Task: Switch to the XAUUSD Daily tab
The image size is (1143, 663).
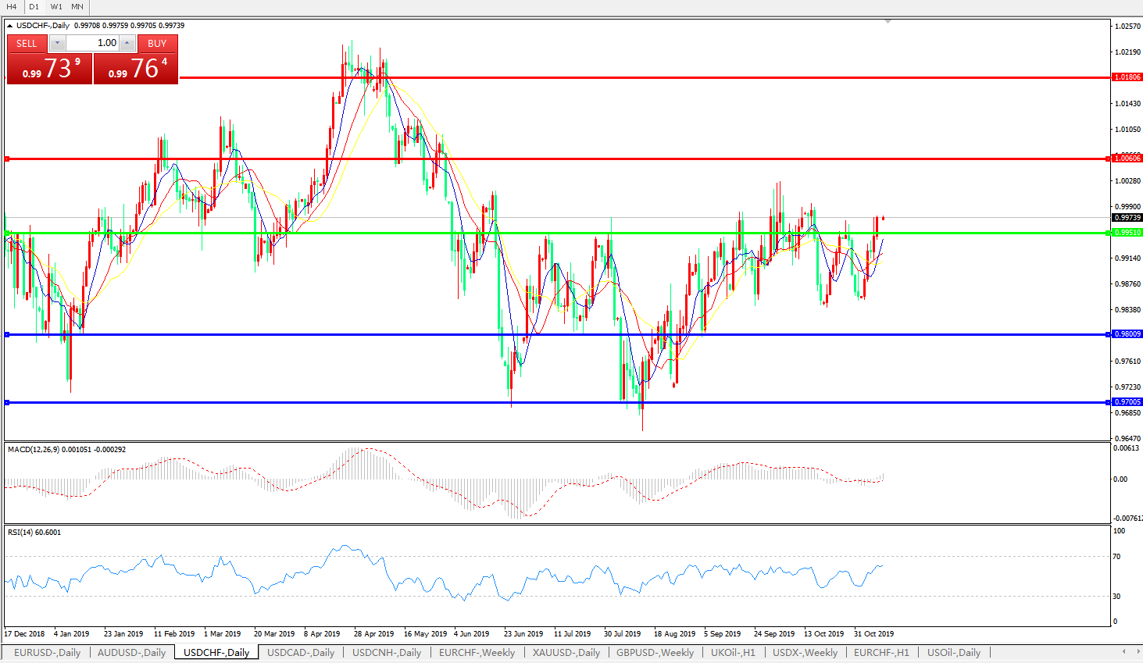Action: (566, 653)
